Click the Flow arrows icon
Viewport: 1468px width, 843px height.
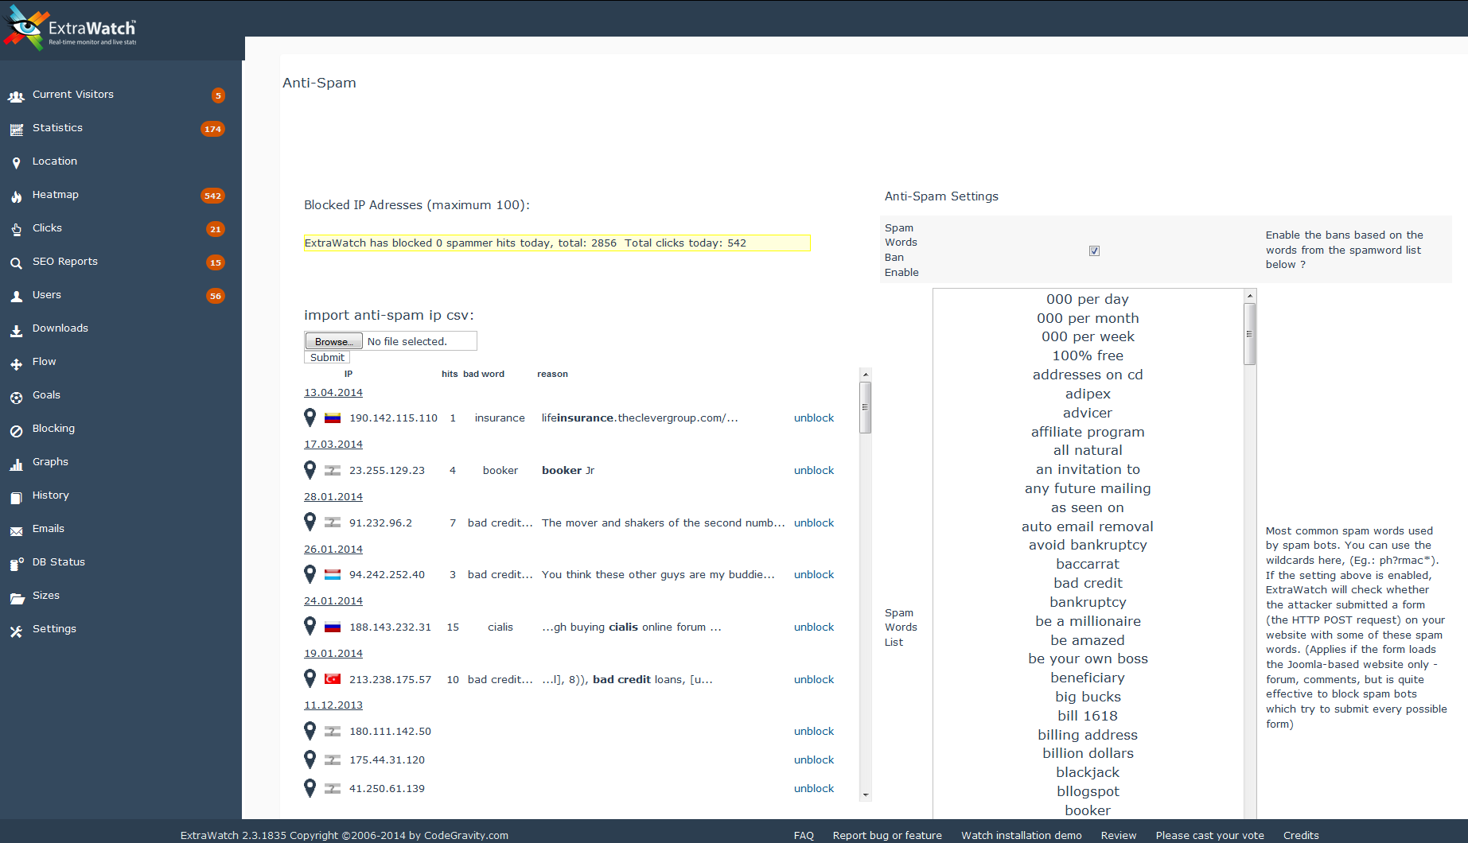click(16, 363)
